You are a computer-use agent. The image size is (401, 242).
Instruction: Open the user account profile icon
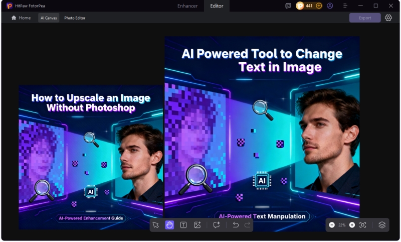(x=330, y=6)
